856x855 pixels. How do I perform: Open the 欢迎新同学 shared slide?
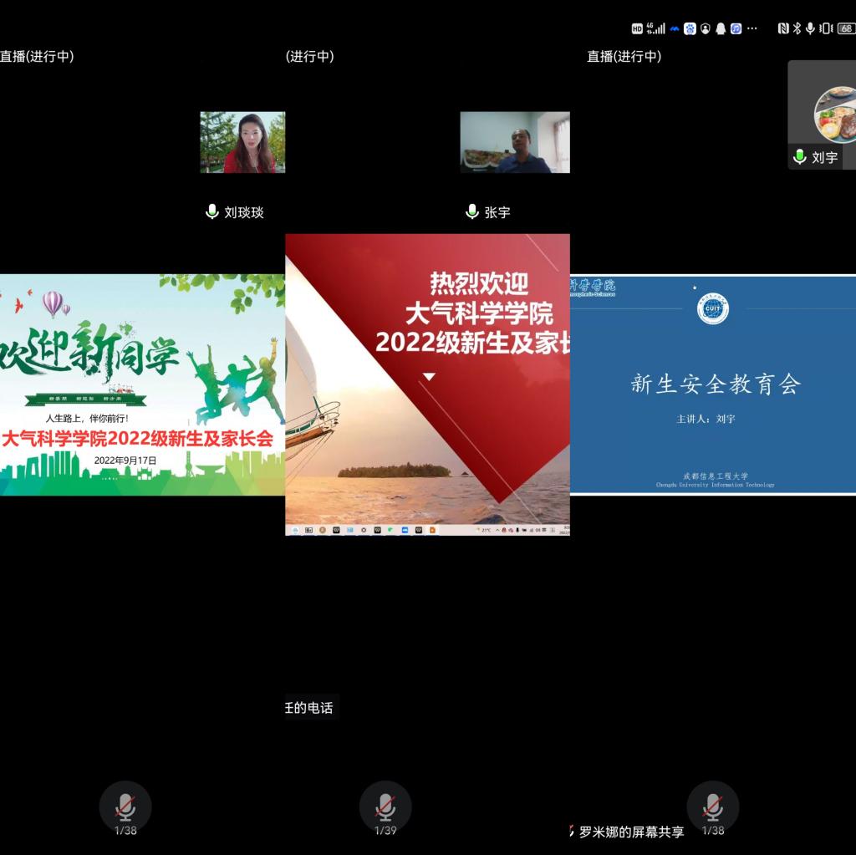coord(142,384)
